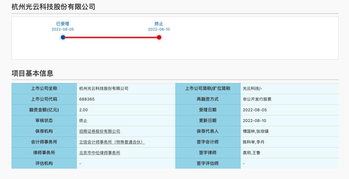
Task: Select the 更新日期 value 2022-08-10
Action: point(254,120)
